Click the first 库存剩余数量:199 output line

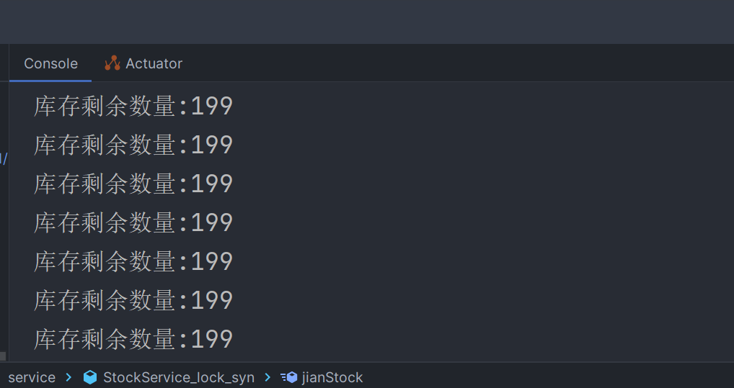click(133, 106)
